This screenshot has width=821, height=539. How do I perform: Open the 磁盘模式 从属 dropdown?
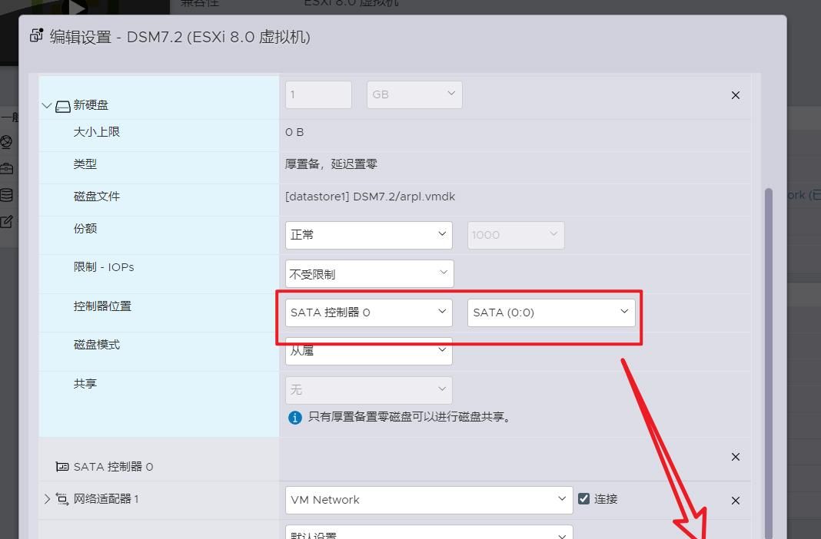coord(368,351)
